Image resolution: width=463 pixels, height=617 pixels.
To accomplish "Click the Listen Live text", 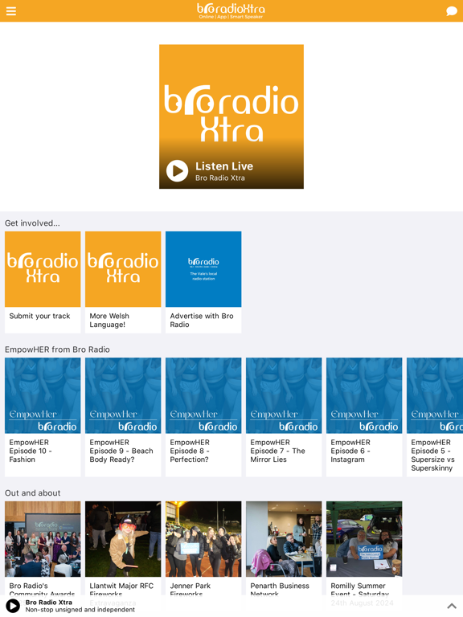I will coord(224,166).
